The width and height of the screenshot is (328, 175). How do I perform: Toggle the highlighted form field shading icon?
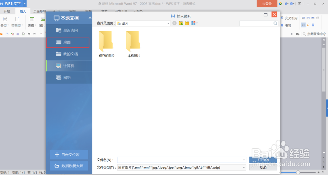pyautogui.click(x=303, y=25)
